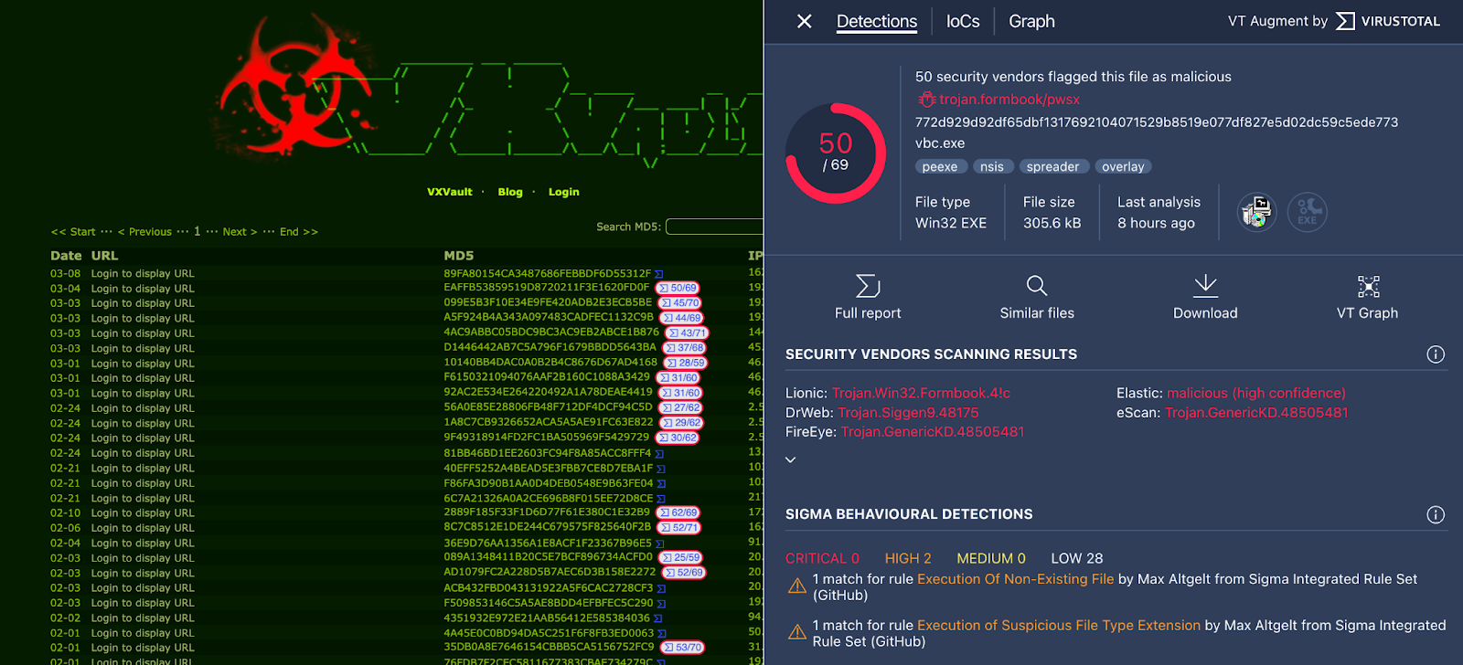
Task: Open the 52/71 VirusTotal badge
Action: pos(680,528)
